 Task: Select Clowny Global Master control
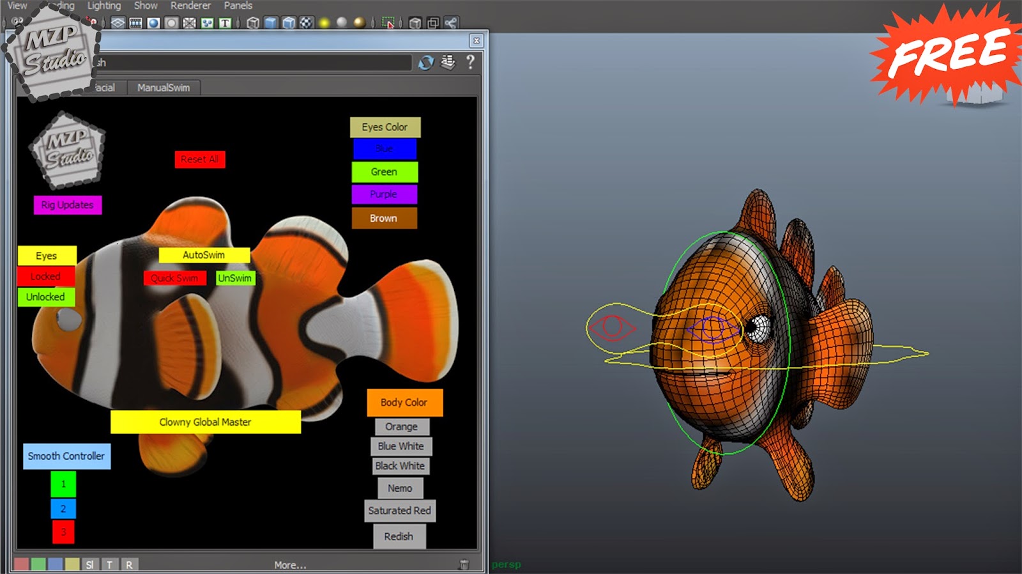pos(206,422)
